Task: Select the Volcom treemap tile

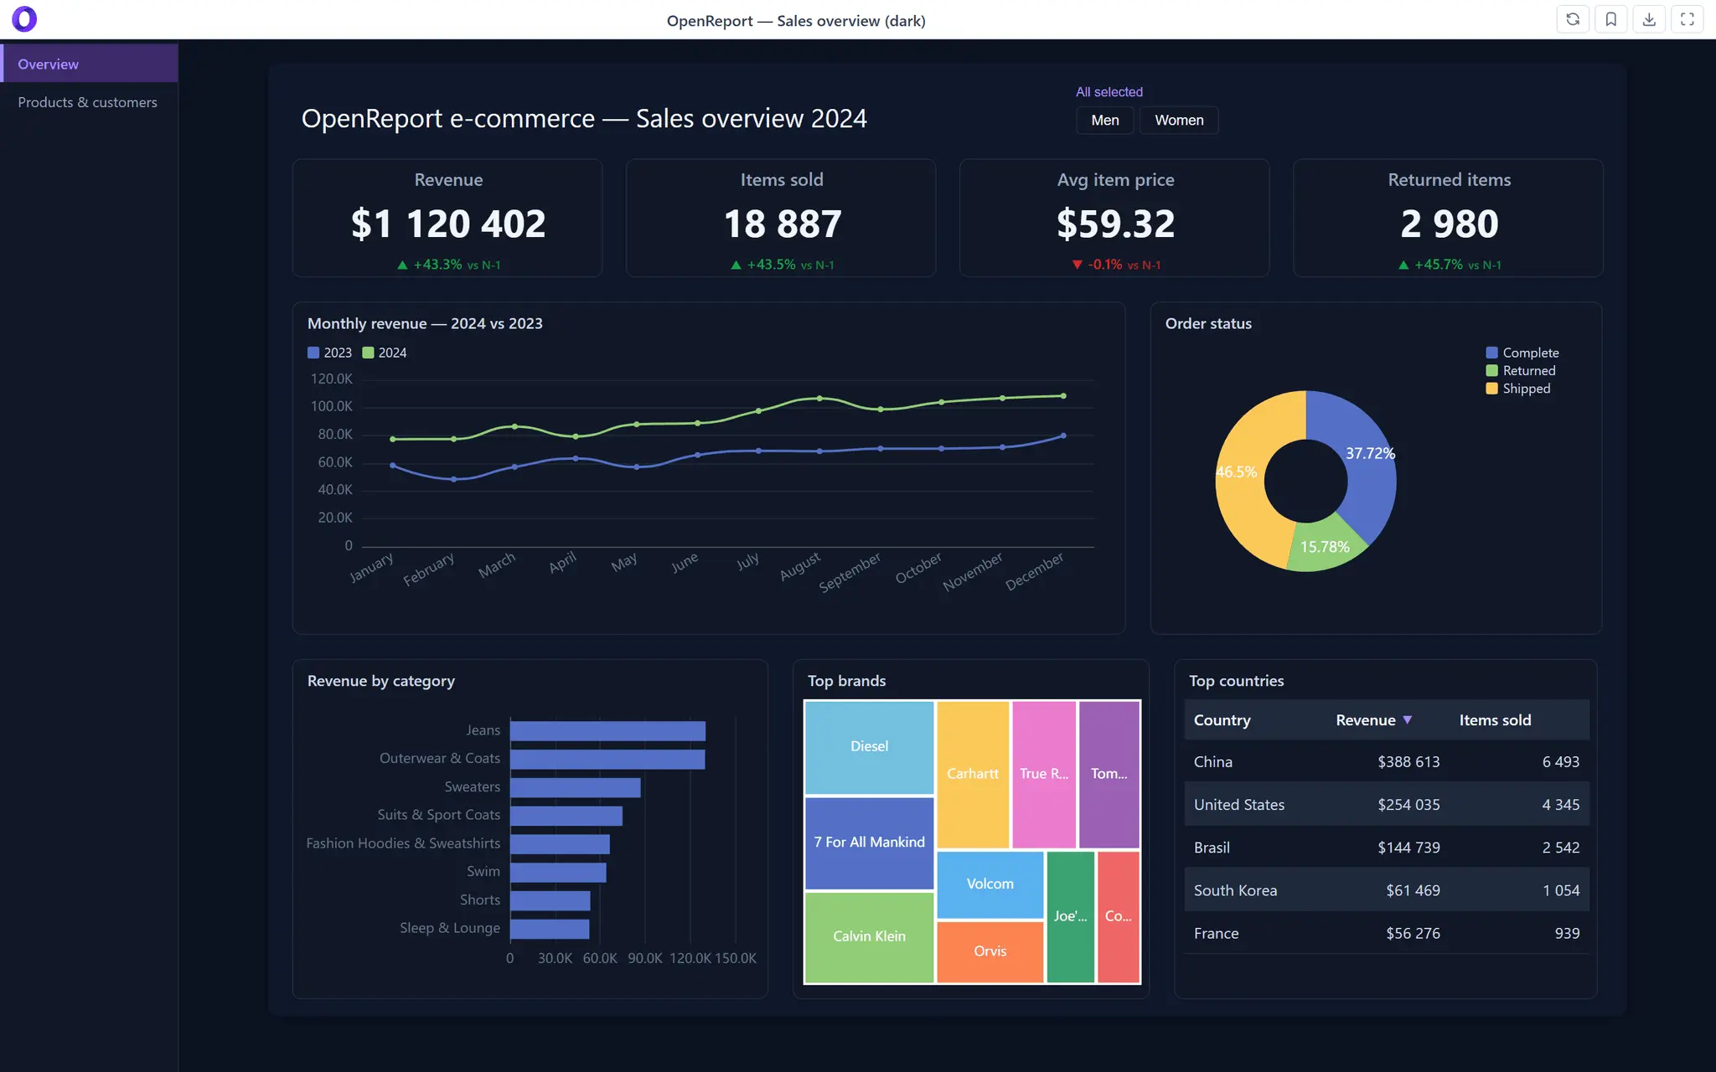Action: [990, 884]
